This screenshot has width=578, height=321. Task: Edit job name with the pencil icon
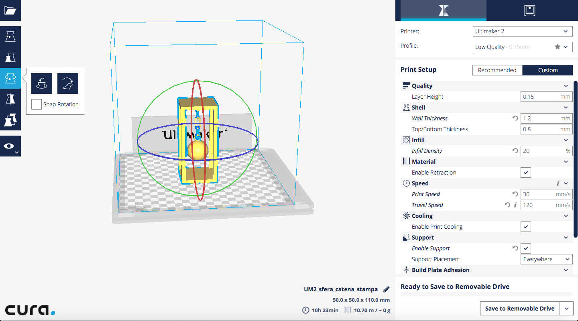386,289
